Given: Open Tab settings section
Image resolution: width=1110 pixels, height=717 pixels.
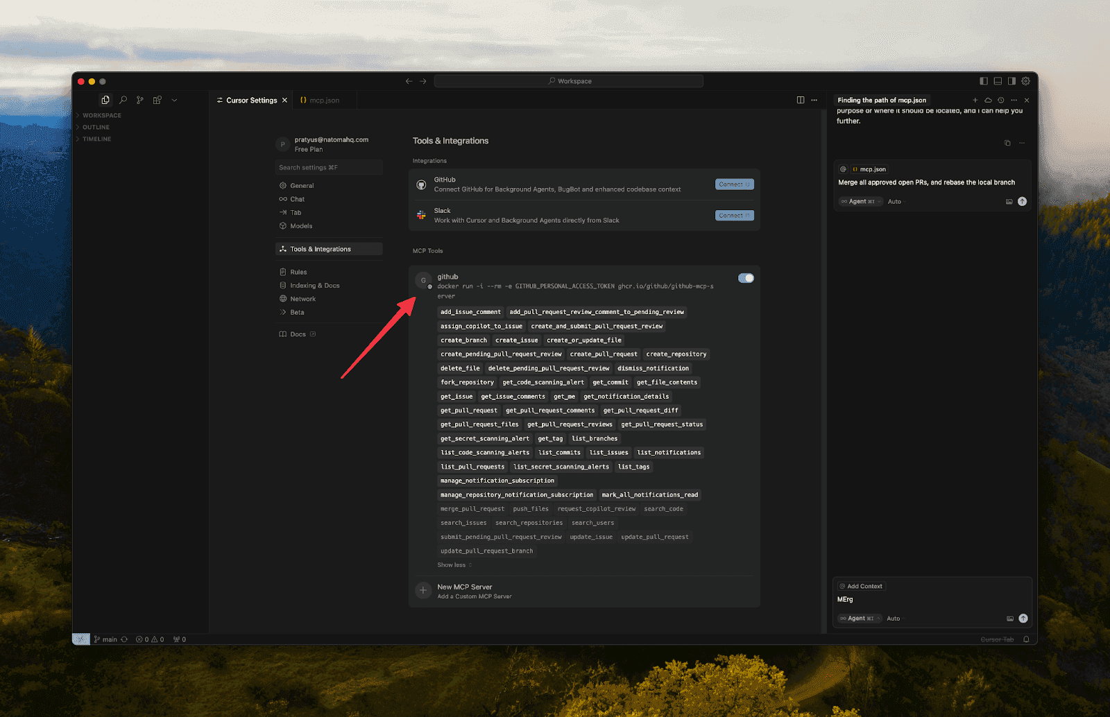Looking at the screenshot, I should pyautogui.click(x=329, y=213).
